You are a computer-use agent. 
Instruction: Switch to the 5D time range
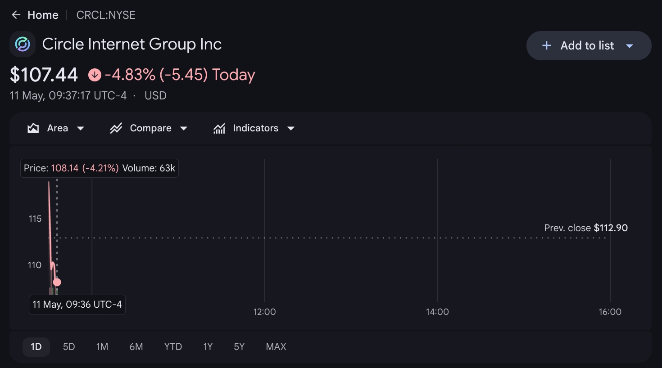(x=69, y=347)
